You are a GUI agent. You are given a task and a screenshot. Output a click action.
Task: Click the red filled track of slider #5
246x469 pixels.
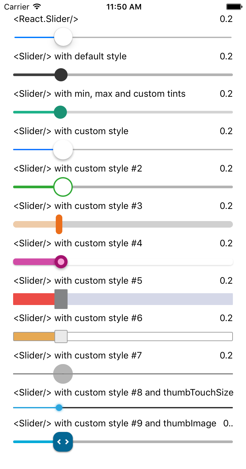(33, 299)
